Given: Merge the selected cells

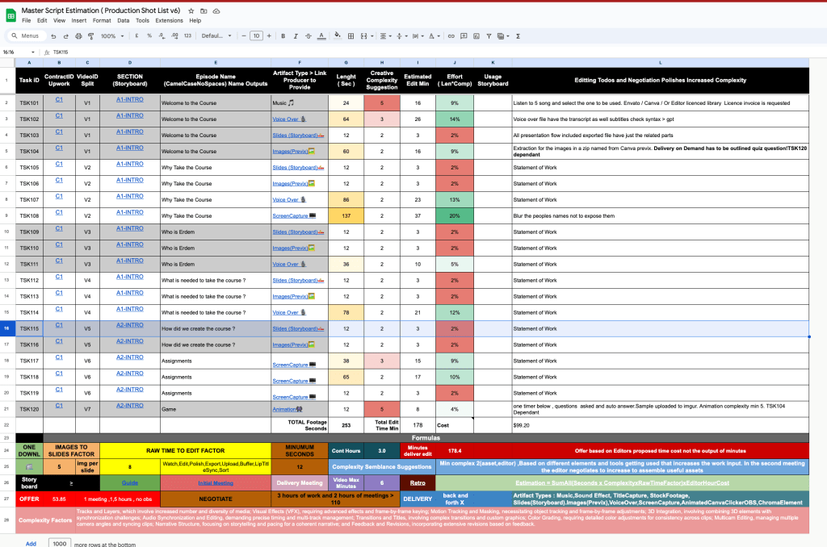Looking at the screenshot, I should (363, 35).
